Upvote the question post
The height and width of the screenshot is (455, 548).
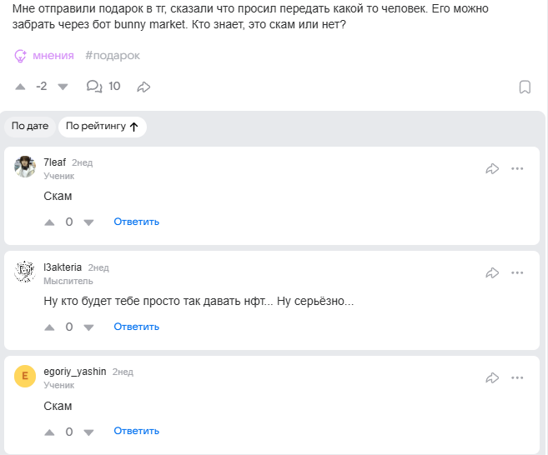click(x=21, y=87)
